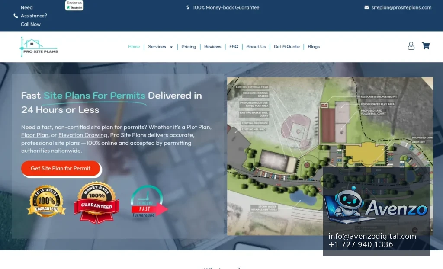Click the 100% Money-back Guarantee text

[226, 7]
